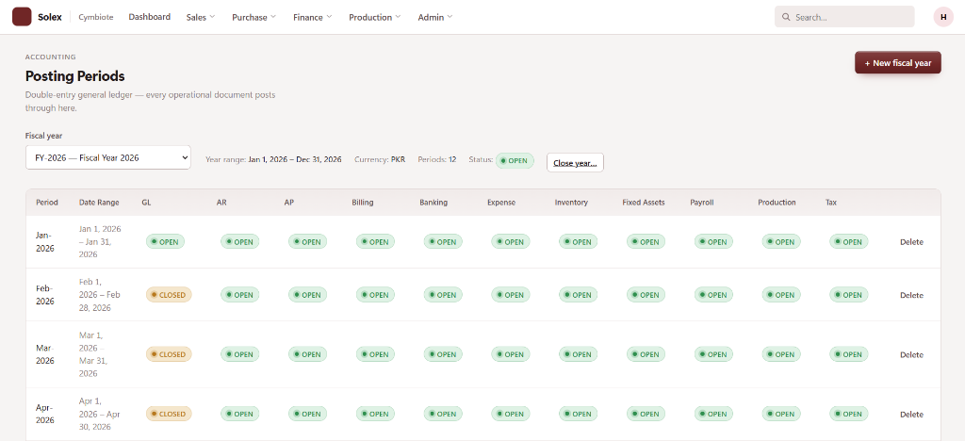
Task: Click the Cymbiote company label
Action: (96, 17)
